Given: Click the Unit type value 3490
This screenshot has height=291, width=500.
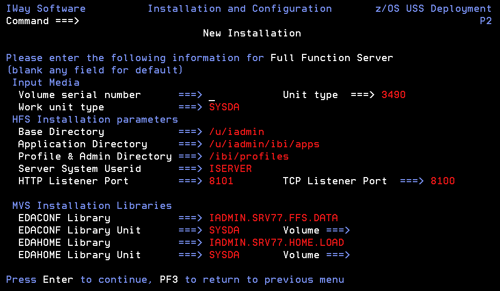Looking at the screenshot, I should (x=393, y=95).
